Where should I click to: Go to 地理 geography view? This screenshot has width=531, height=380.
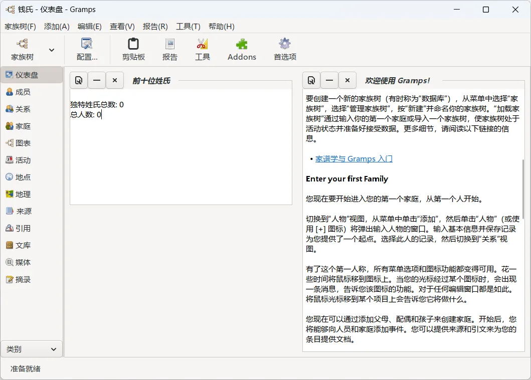[x=32, y=195]
